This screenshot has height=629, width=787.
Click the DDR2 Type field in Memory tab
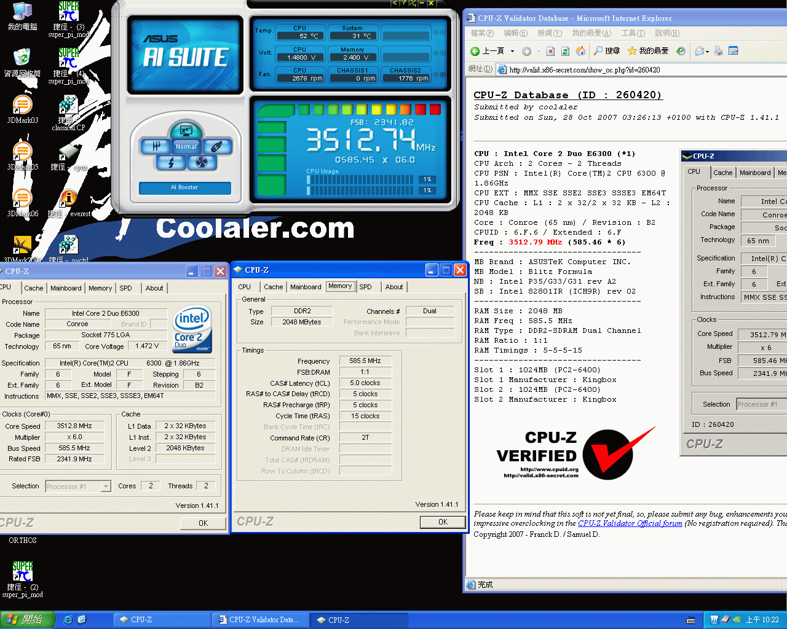[x=302, y=311]
